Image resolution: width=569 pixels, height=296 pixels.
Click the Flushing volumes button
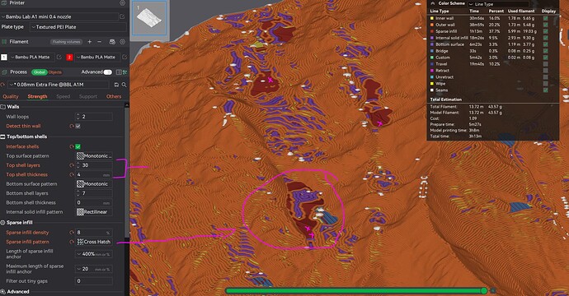pyautogui.click(x=66, y=42)
